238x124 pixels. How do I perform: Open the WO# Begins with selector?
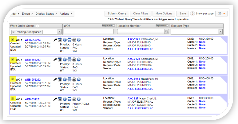pyautogui.click(x=109, y=26)
